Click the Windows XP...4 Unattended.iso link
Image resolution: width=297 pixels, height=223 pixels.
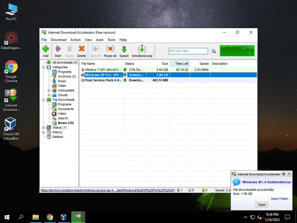267,182
